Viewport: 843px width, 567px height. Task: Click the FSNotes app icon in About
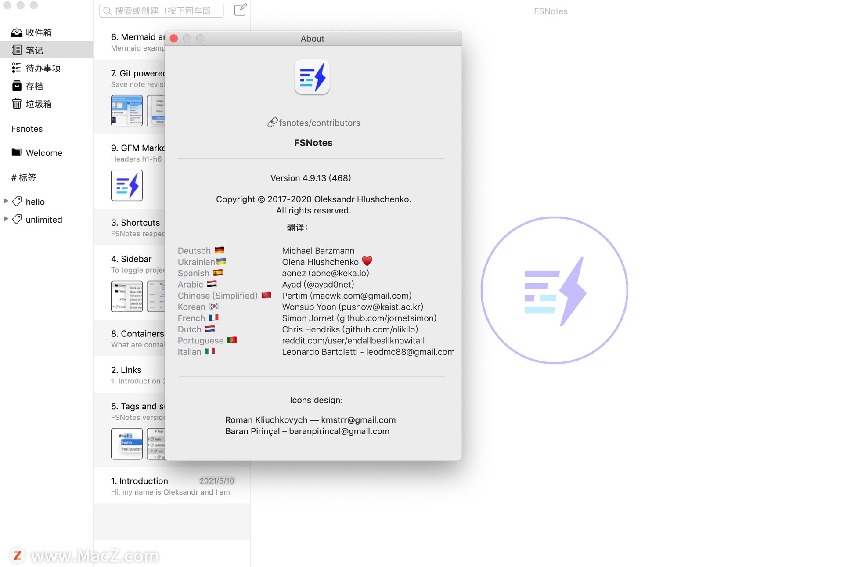pos(312,77)
